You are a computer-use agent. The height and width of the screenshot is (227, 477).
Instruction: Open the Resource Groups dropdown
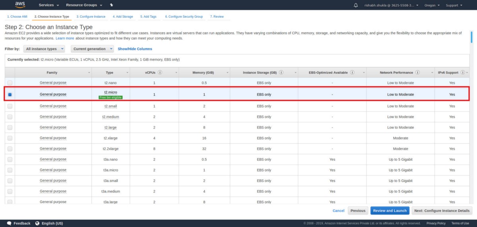pos(84,5)
